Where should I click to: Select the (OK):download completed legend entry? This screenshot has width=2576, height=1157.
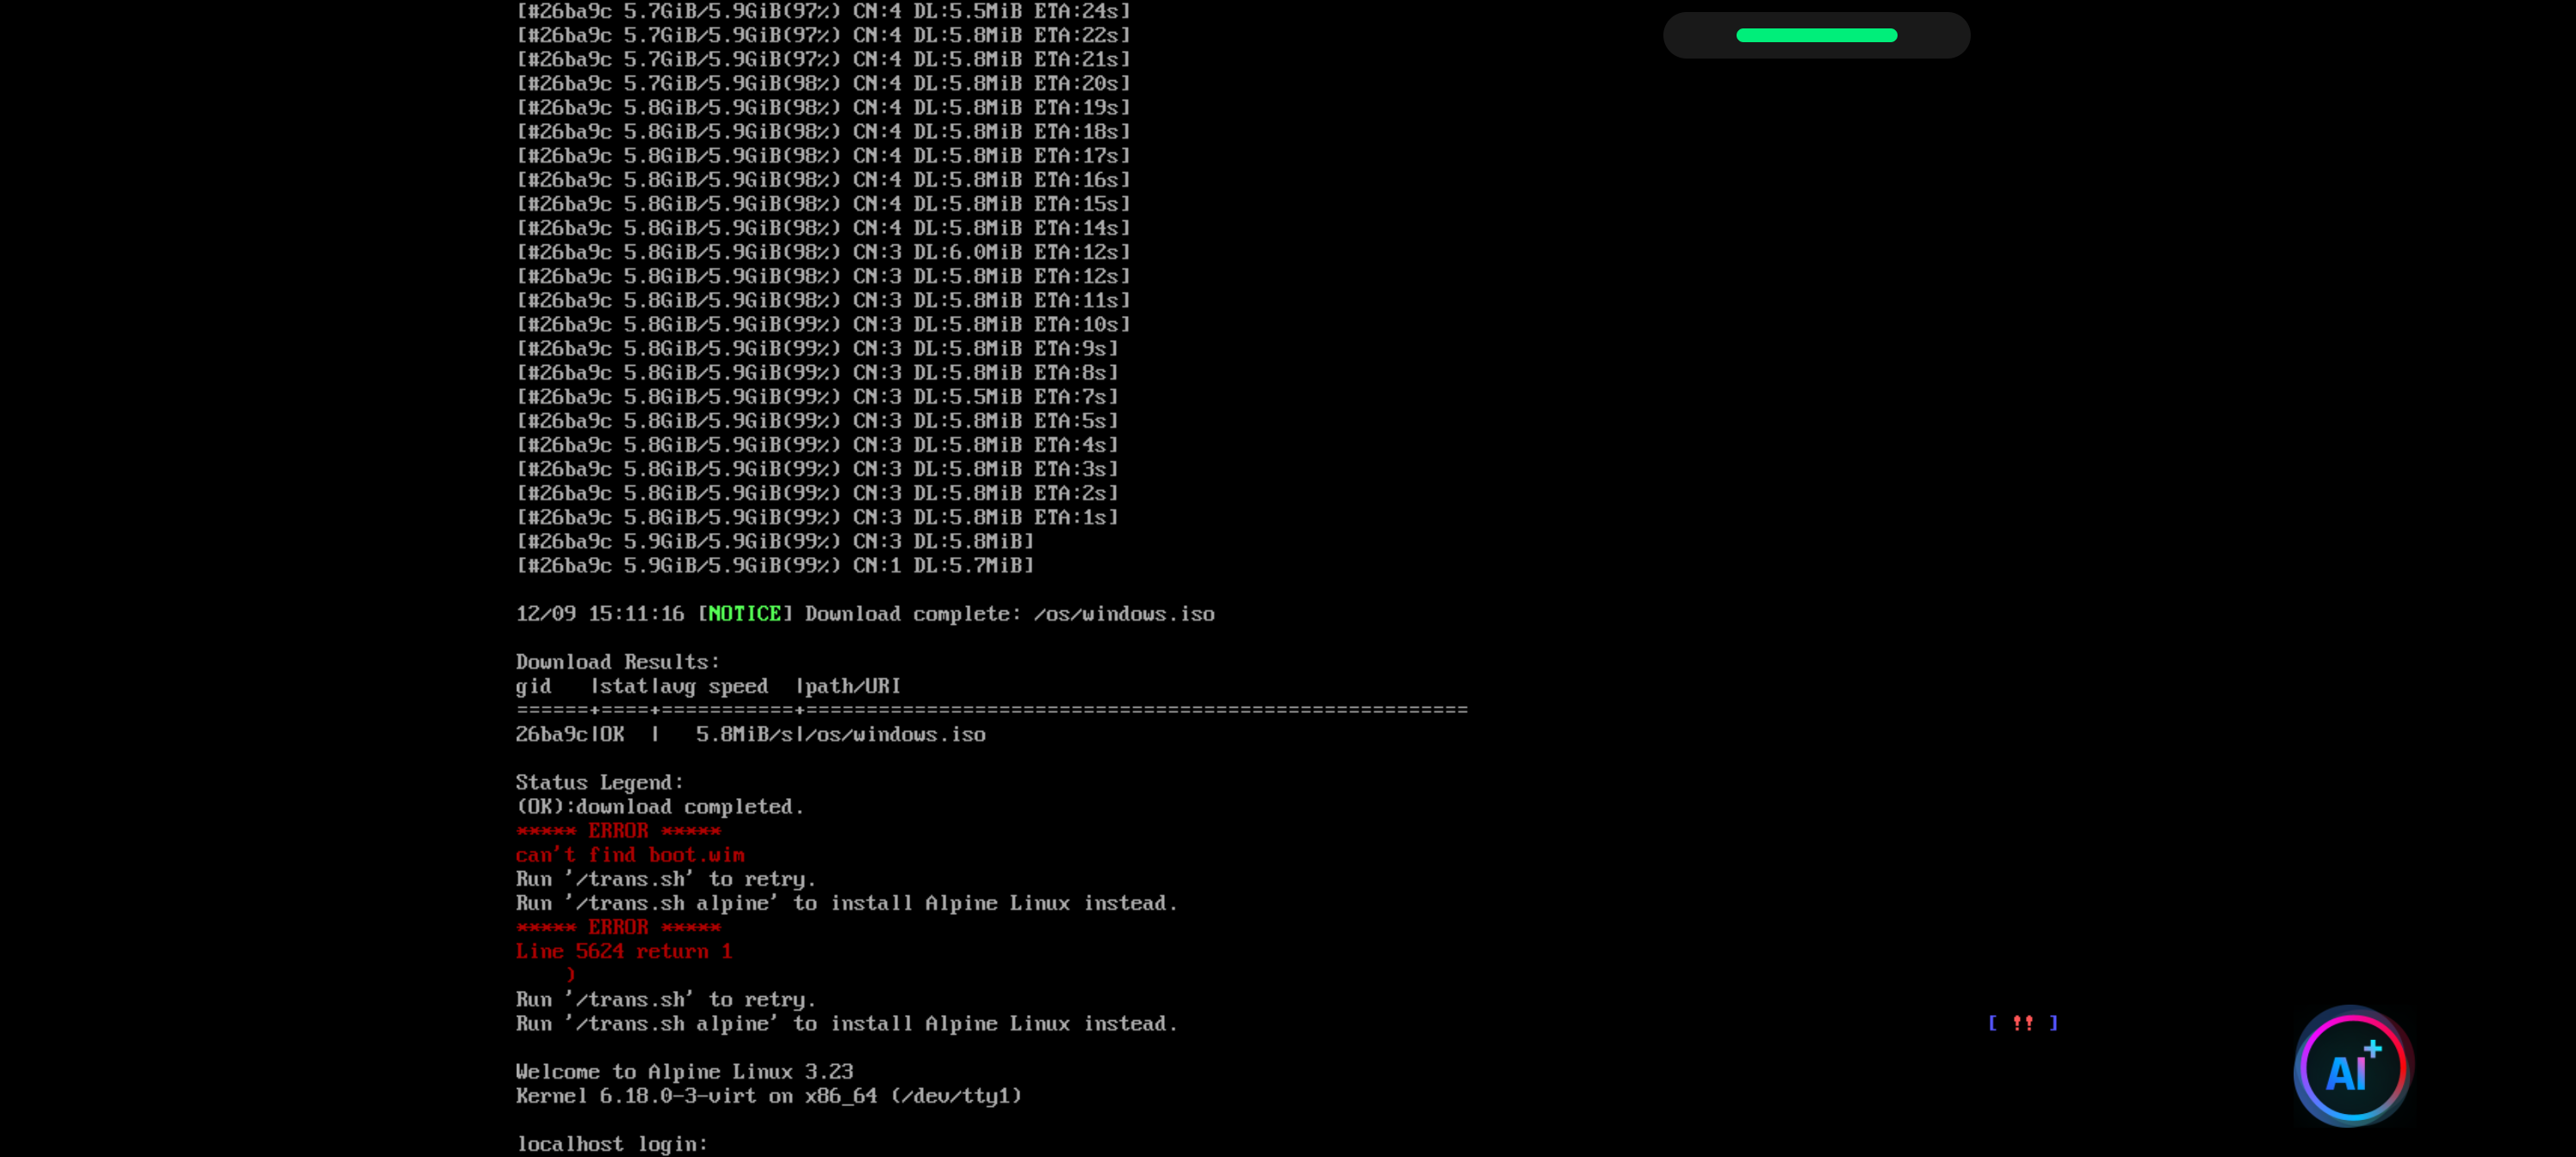click(x=660, y=806)
